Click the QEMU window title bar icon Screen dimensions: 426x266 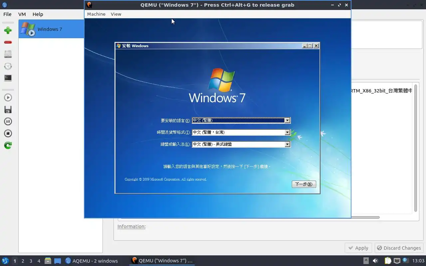[89, 5]
